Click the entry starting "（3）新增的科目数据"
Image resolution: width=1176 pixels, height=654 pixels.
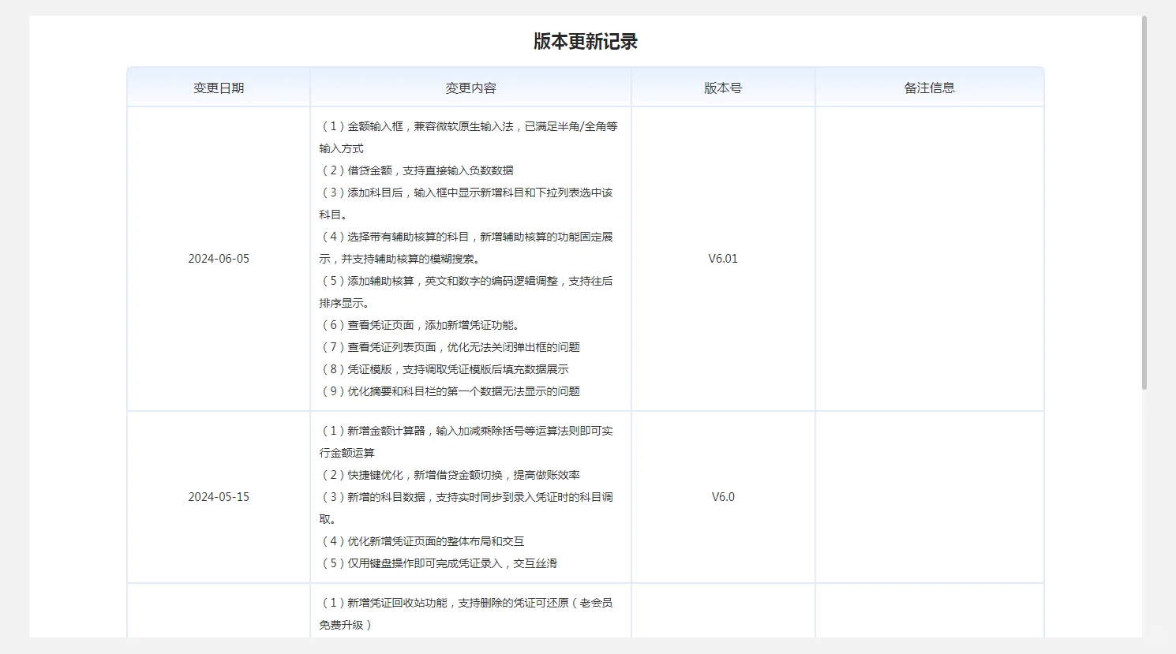tap(466, 508)
